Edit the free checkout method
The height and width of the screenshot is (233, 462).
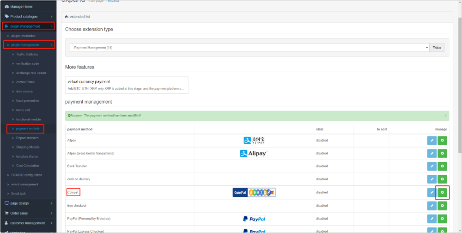[x=432, y=206]
